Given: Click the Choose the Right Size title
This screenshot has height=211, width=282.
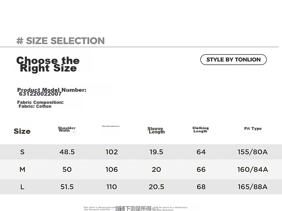Looking at the screenshot, I should [x=48, y=64].
